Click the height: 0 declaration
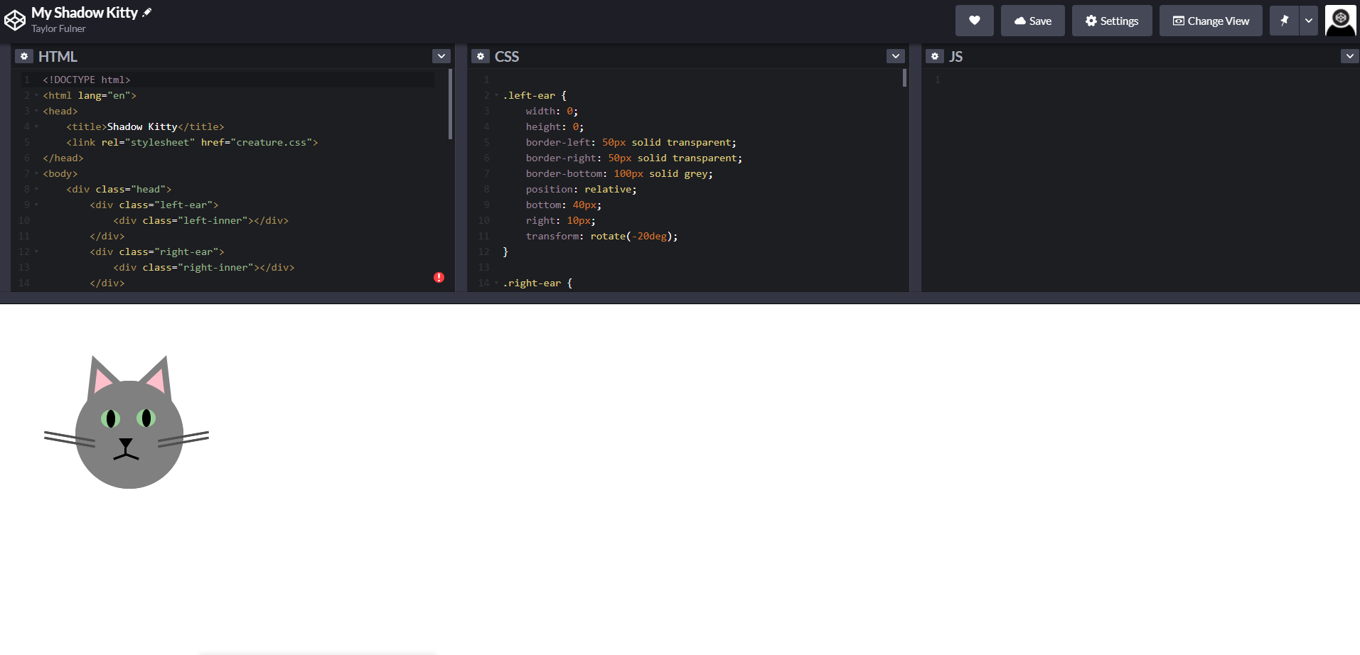The width and height of the screenshot is (1360, 655). click(x=555, y=126)
